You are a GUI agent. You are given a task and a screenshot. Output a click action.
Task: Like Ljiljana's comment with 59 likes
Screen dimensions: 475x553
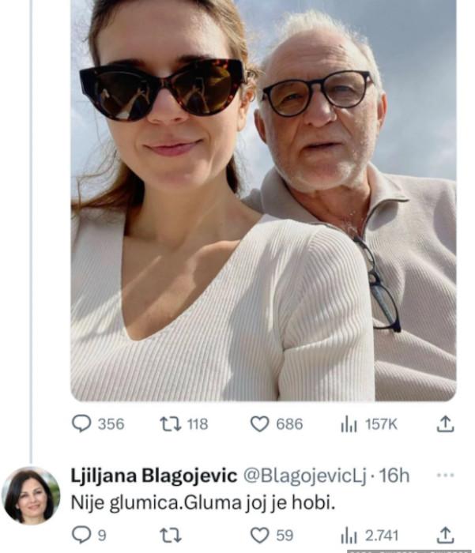(x=260, y=535)
